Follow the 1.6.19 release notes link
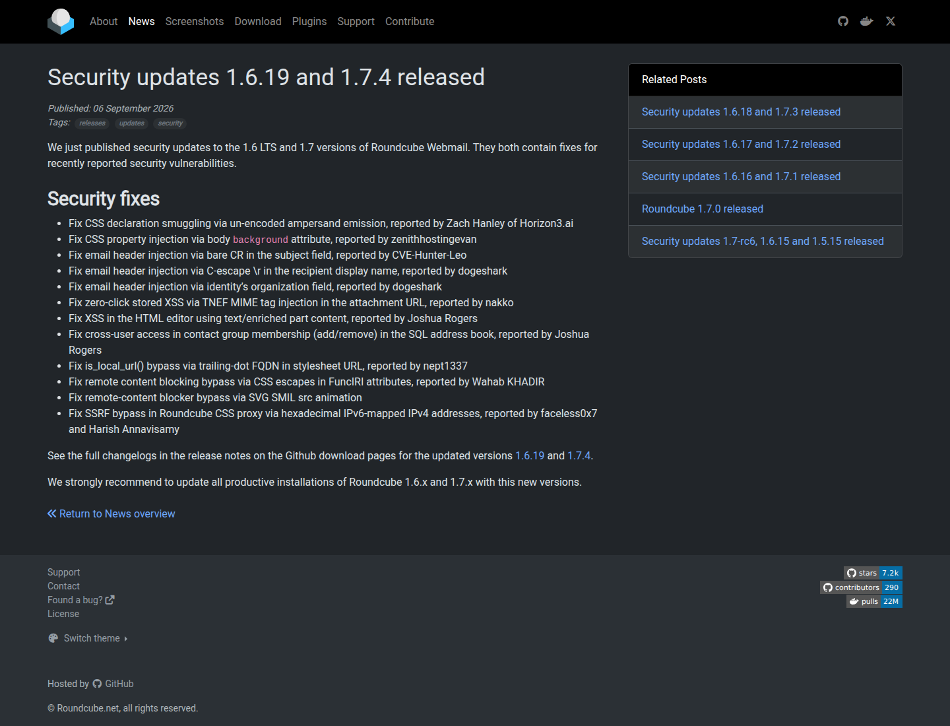 530,455
